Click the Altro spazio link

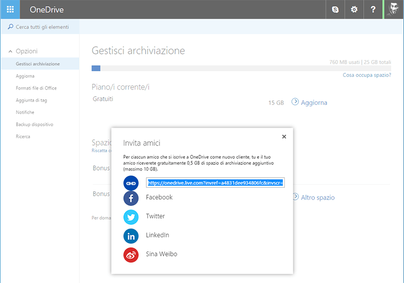coord(318,197)
